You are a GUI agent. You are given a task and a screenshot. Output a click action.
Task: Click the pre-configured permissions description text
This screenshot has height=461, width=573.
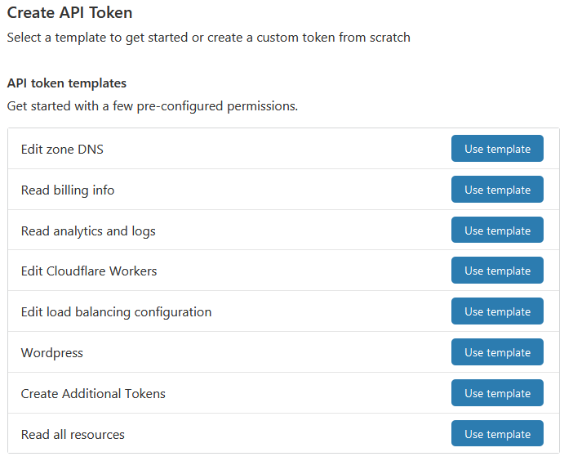(x=152, y=106)
